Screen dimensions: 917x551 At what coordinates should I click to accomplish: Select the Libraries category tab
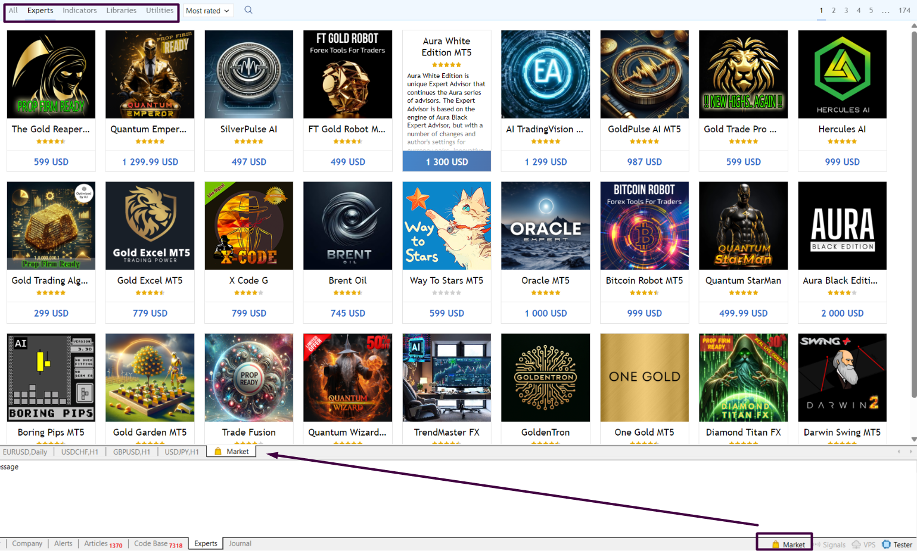[121, 10]
